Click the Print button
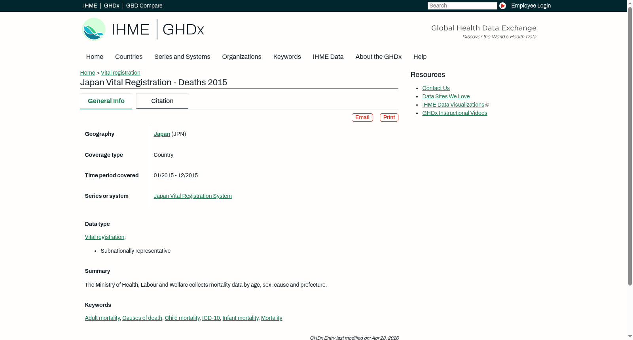Viewport: 633px width, 340px height. [389, 117]
